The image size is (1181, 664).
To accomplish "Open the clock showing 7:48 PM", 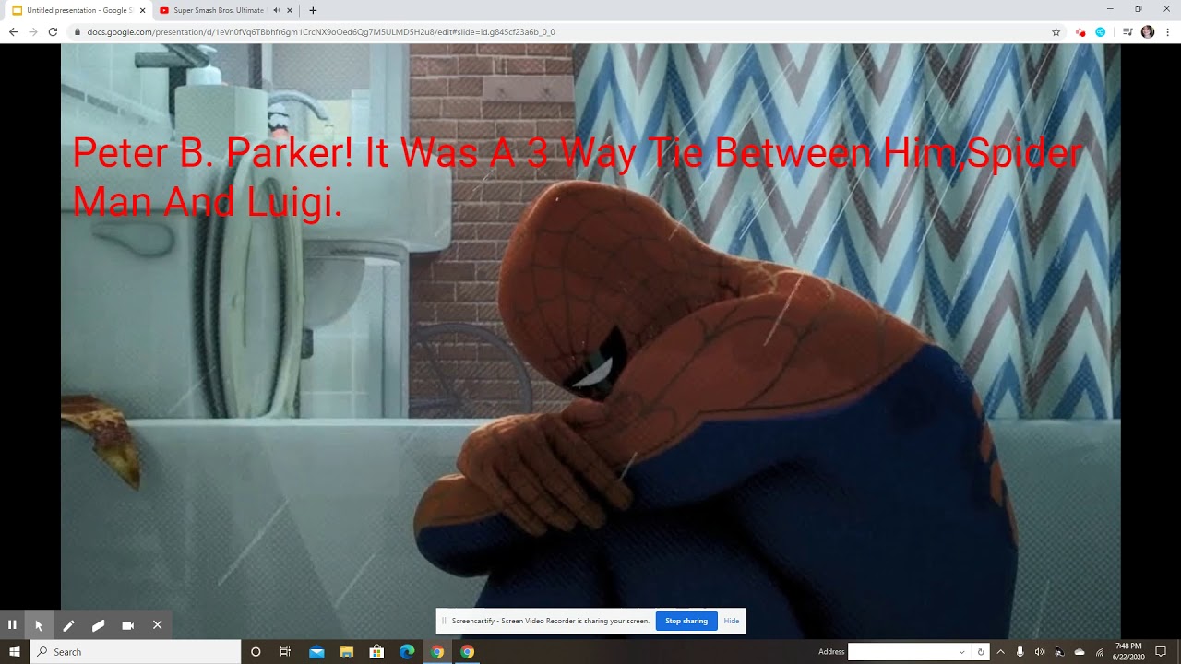I will pyautogui.click(x=1129, y=652).
